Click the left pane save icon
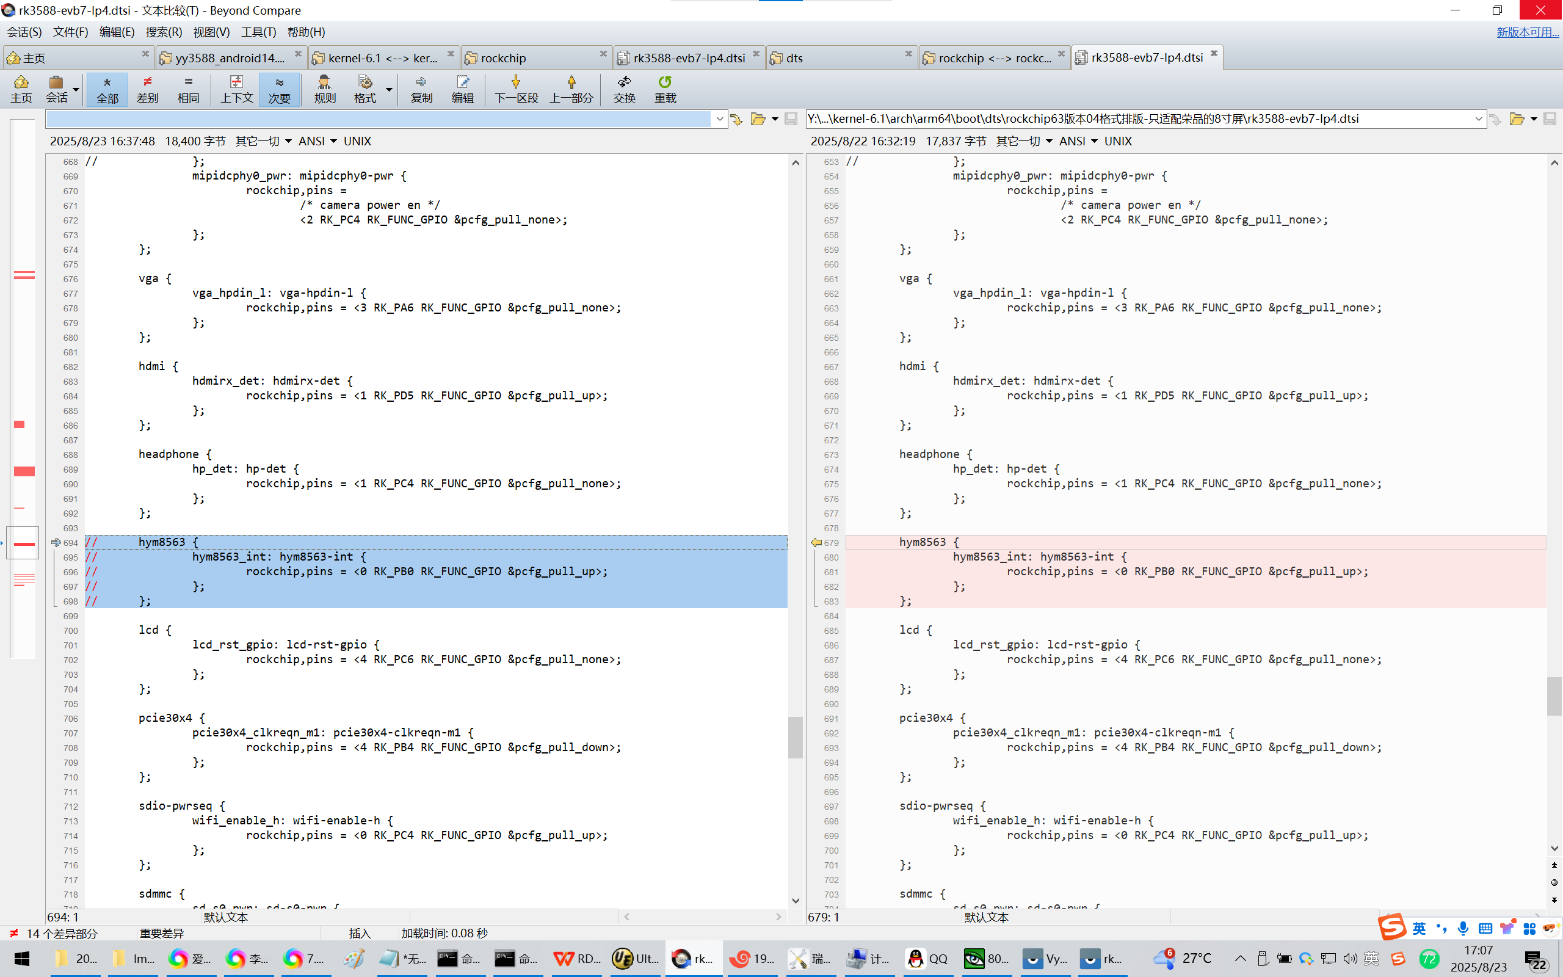The width and height of the screenshot is (1563, 977). [791, 119]
